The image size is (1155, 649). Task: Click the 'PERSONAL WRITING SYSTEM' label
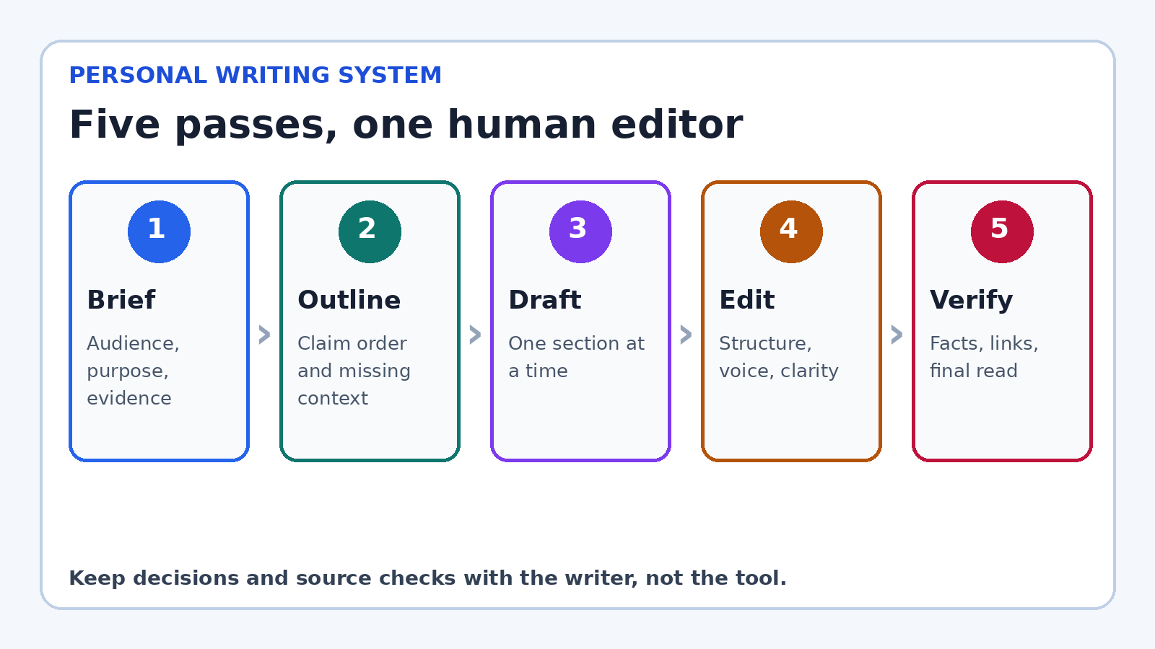tap(256, 75)
